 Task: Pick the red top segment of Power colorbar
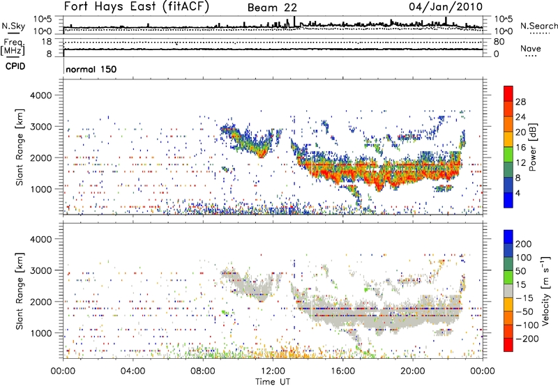[508, 94]
